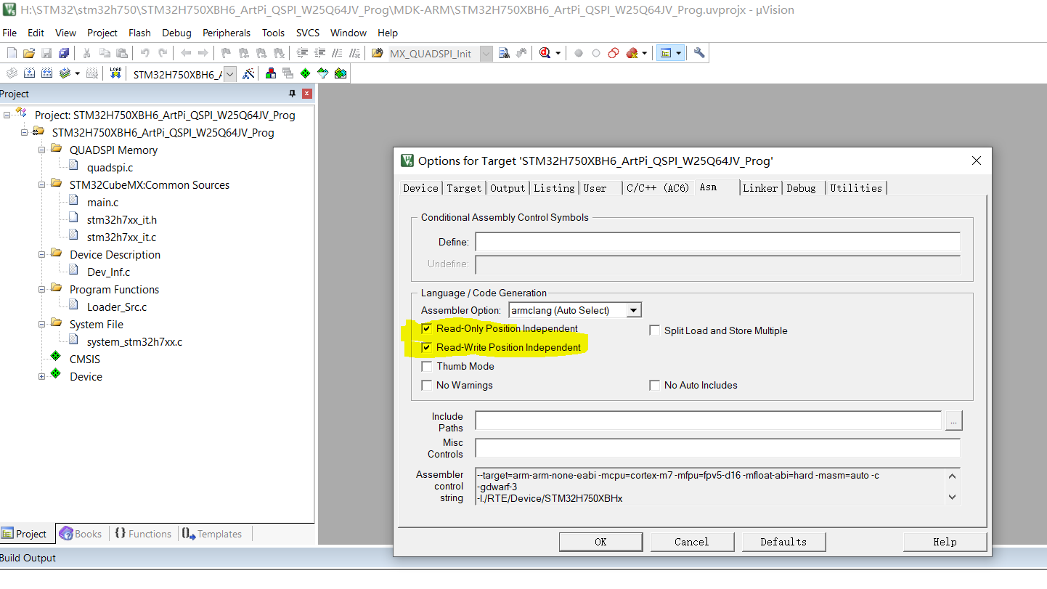Image resolution: width=1047 pixels, height=589 pixels.
Task: Enable Split Load and Store Multiple
Action: pos(654,330)
